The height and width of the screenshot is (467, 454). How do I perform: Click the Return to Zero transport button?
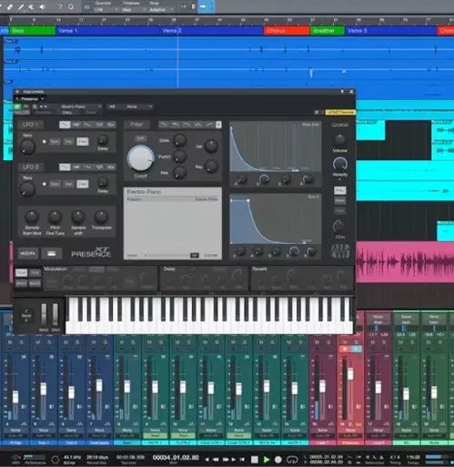pos(242,460)
